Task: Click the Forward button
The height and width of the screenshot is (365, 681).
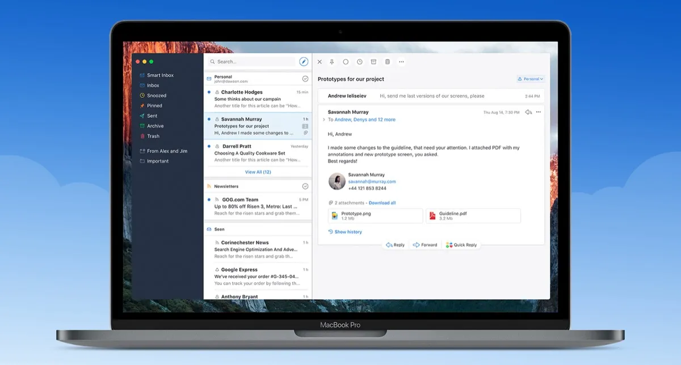Action: point(425,245)
